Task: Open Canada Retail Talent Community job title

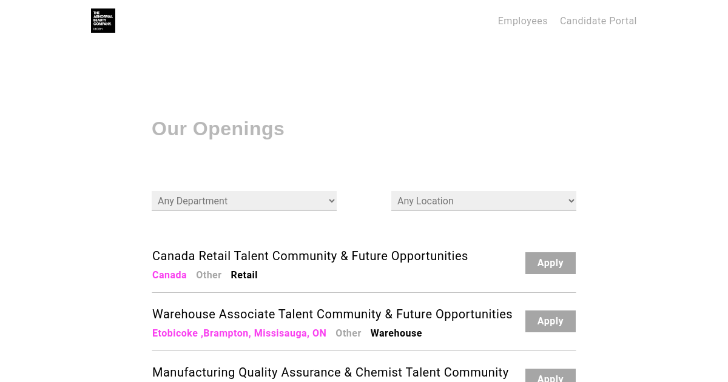Action: (x=310, y=256)
